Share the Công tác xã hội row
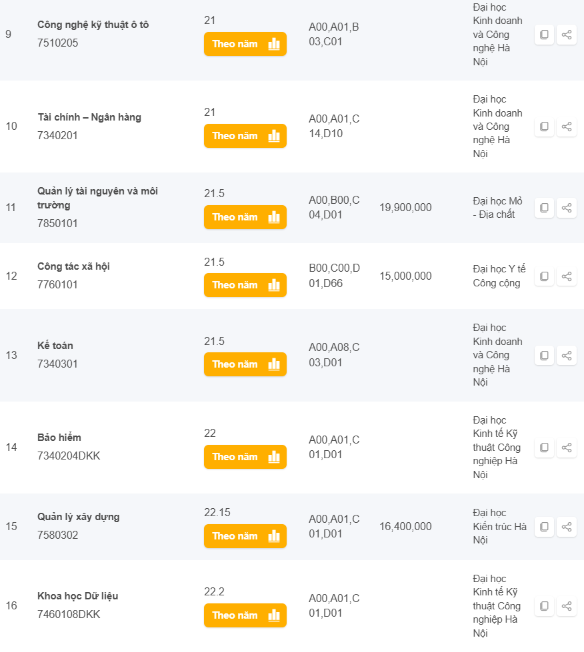 click(x=567, y=276)
